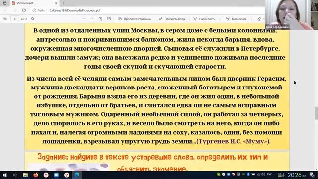The image size is (318, 179).
Task: Zoom out with the minus button
Action: point(84,19)
